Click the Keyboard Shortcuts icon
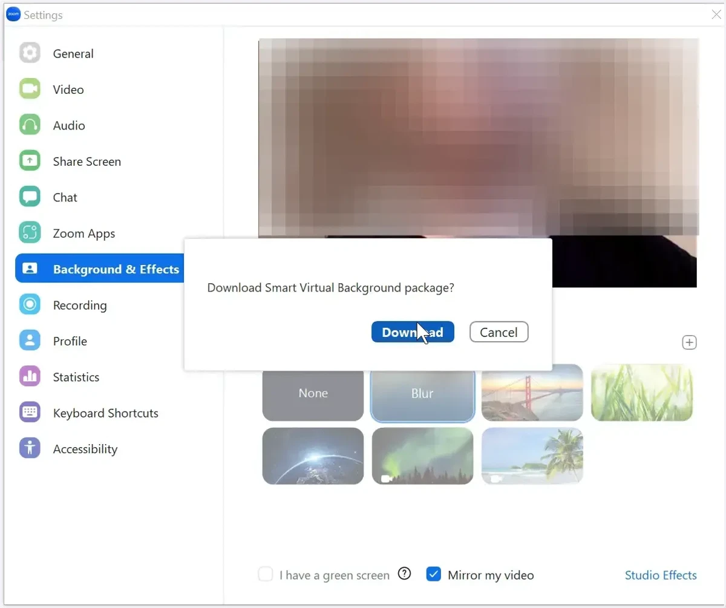Screen dimensions: 726x608 coord(30,413)
